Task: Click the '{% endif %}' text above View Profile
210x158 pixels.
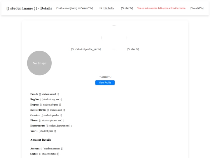Action: tap(105, 77)
